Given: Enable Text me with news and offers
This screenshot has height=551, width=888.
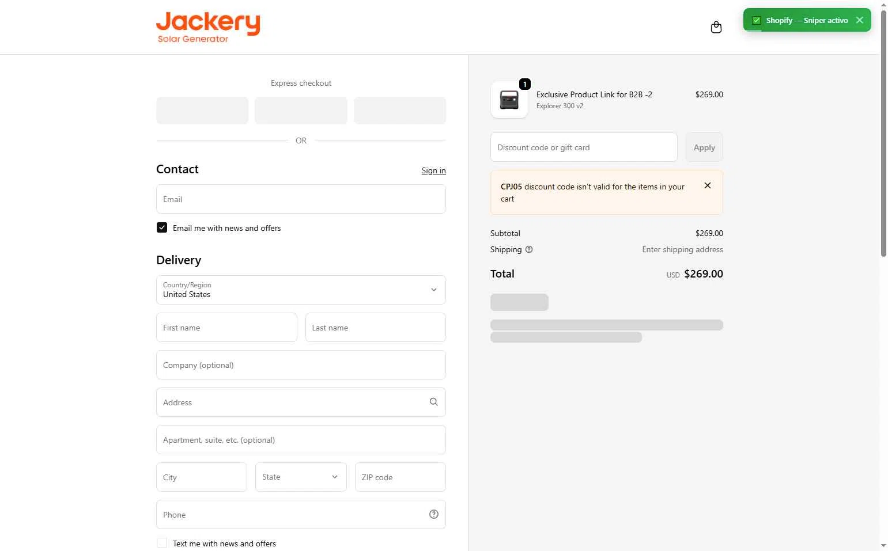Looking at the screenshot, I should pyautogui.click(x=162, y=543).
